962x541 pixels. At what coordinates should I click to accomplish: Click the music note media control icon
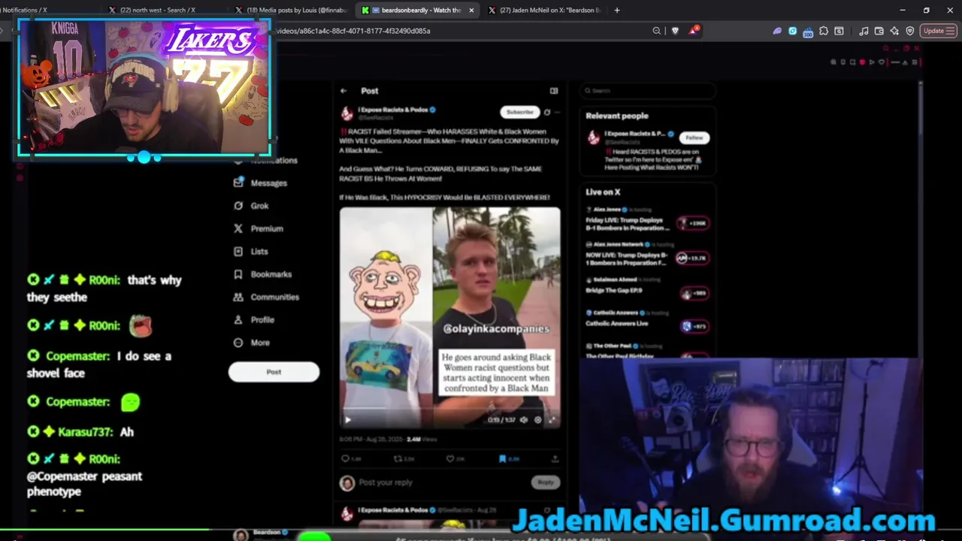tap(864, 31)
